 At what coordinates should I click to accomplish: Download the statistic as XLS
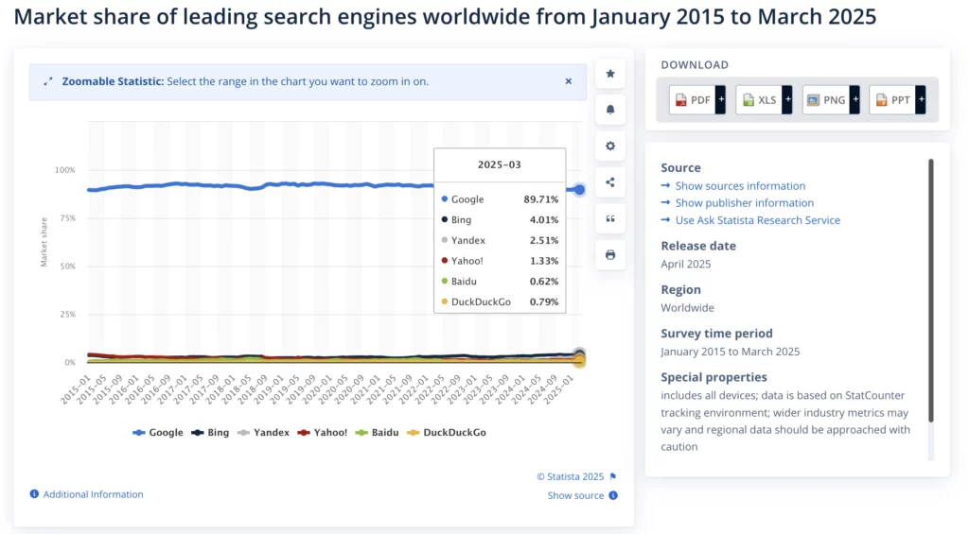(x=759, y=100)
